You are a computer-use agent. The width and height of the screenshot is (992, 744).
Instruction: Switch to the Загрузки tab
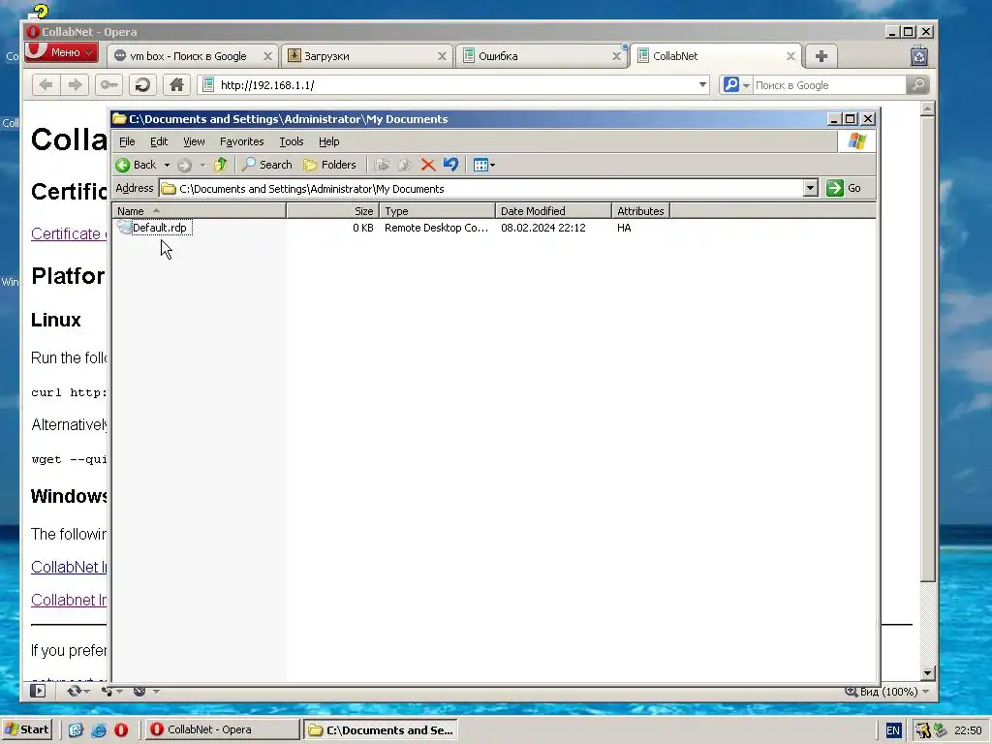[366, 55]
